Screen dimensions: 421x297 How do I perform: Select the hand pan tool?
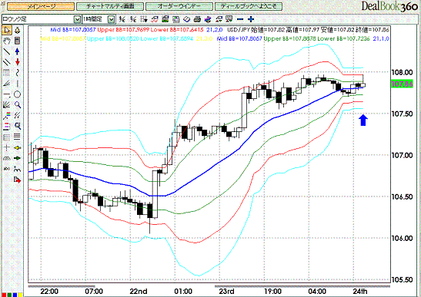(7, 41)
